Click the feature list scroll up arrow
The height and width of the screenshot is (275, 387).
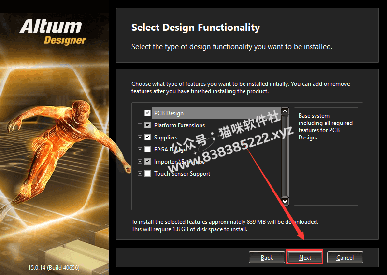(x=285, y=111)
